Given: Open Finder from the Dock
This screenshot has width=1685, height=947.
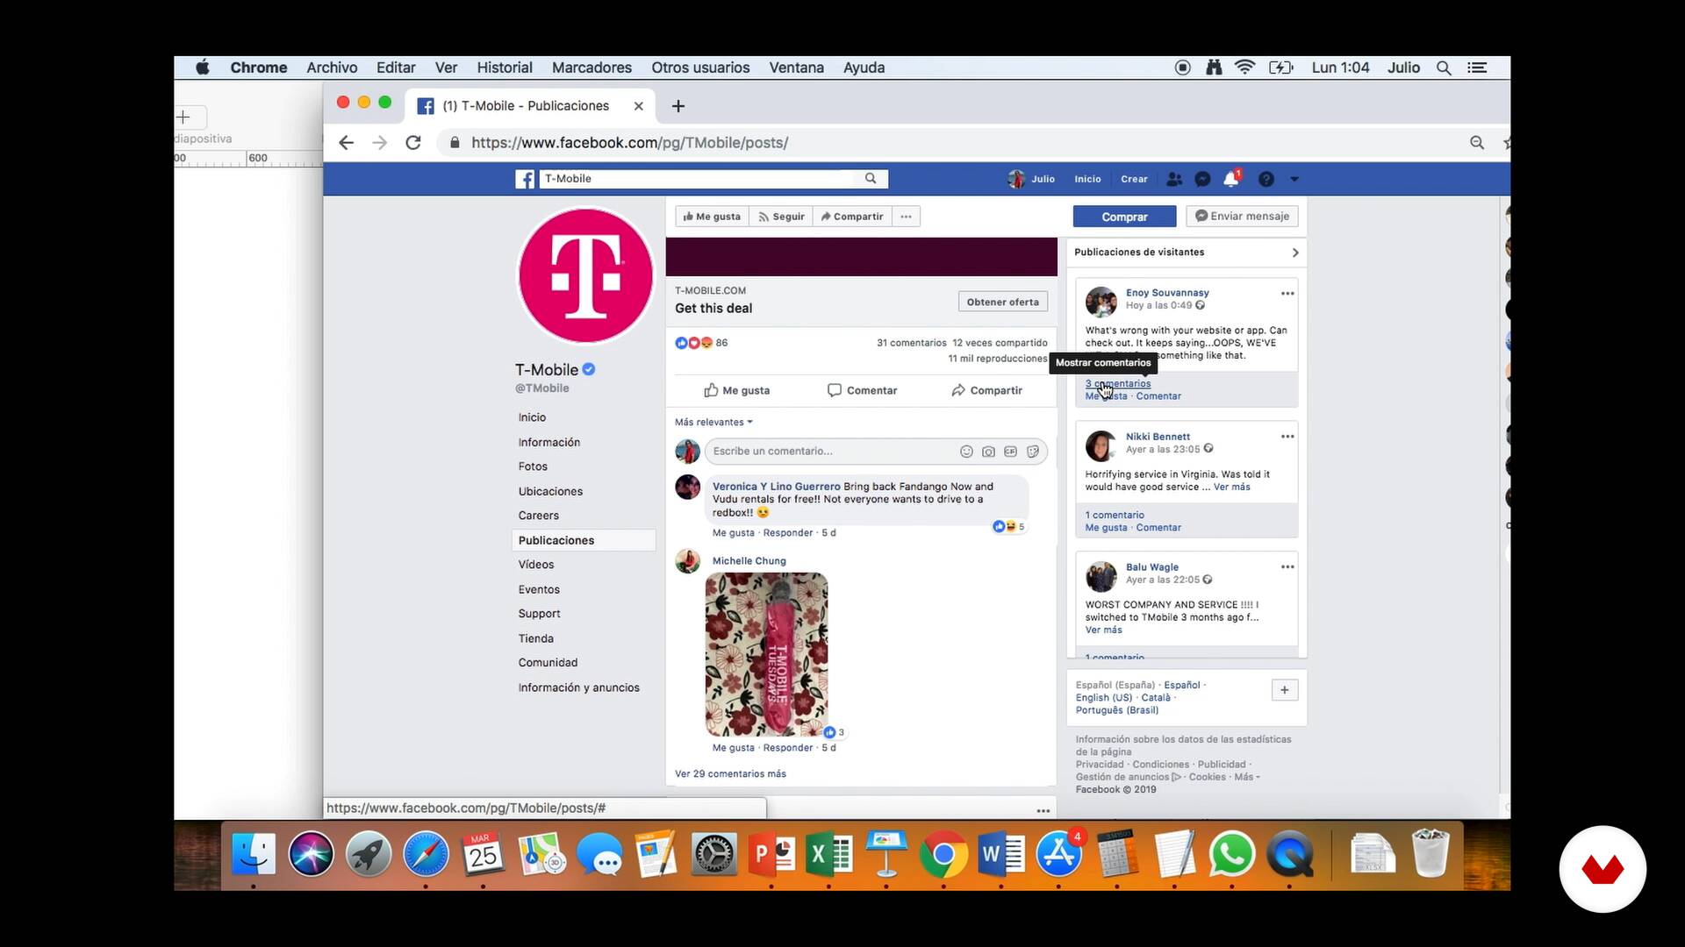Looking at the screenshot, I should click(x=254, y=854).
